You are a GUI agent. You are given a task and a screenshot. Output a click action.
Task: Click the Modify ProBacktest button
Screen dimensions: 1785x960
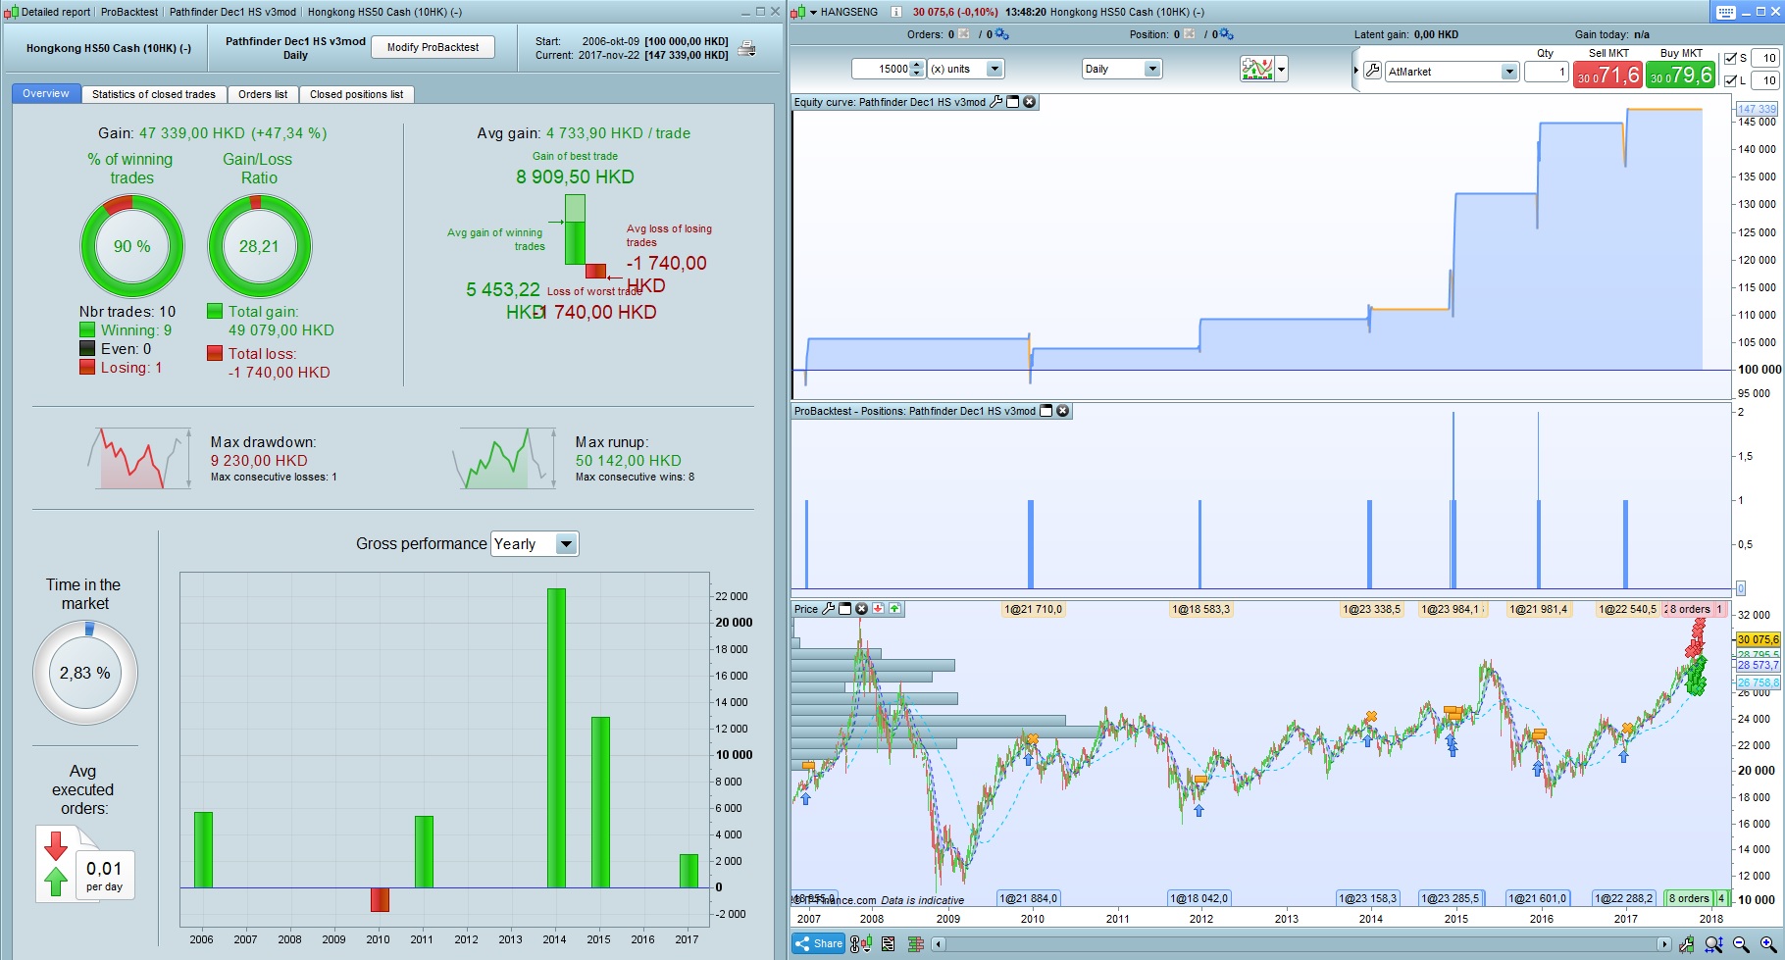click(x=433, y=47)
